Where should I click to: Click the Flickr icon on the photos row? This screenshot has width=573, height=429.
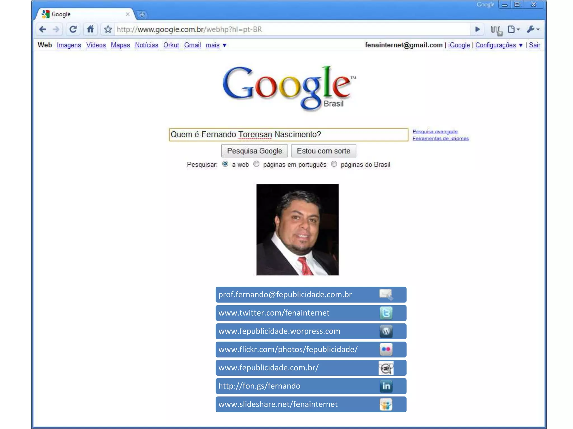[x=386, y=349]
